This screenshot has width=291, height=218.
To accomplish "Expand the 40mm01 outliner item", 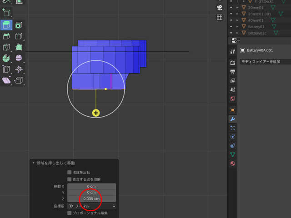I will (237, 20).
